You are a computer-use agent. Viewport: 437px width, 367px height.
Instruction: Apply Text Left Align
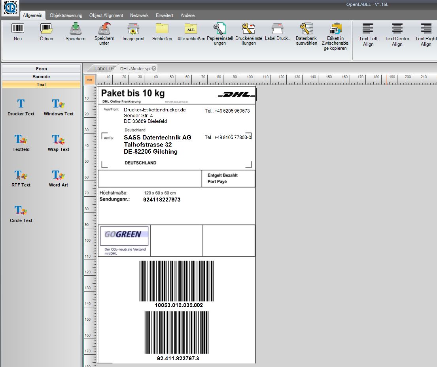coord(368,35)
